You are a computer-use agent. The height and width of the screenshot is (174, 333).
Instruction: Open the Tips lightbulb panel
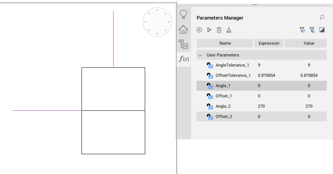tap(183, 15)
